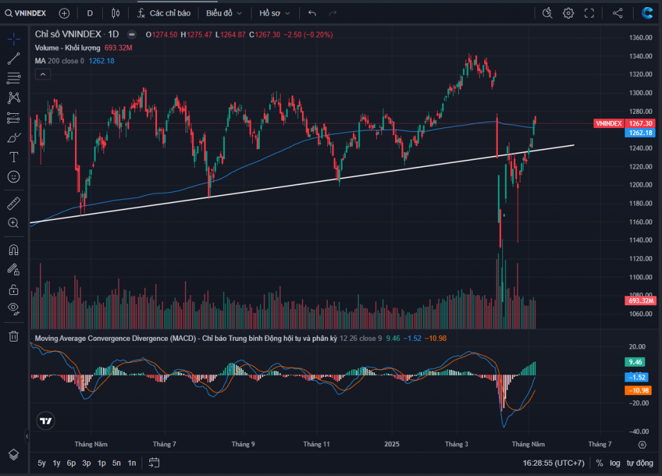
Task: Set time range to 1n
Action: (132, 463)
